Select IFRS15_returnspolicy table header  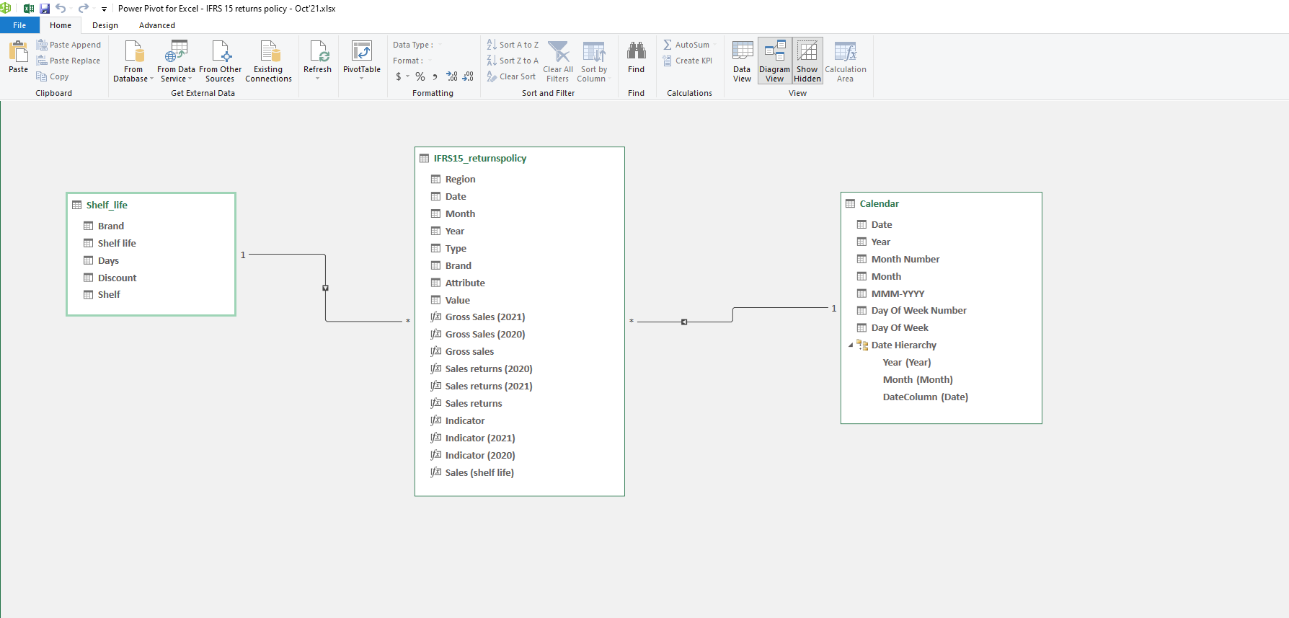click(519, 158)
